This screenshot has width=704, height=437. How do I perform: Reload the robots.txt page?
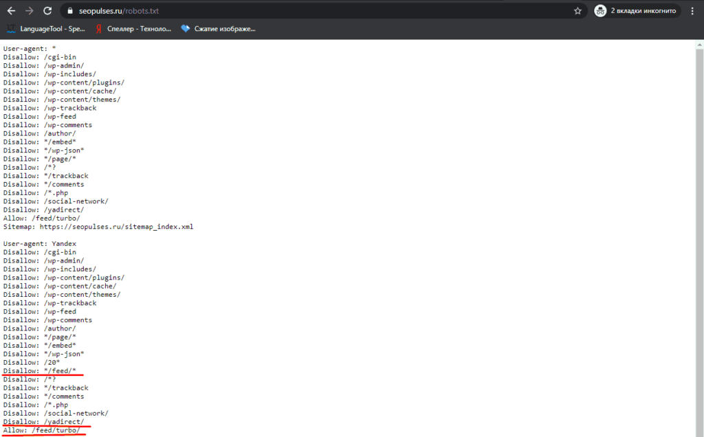(x=47, y=11)
